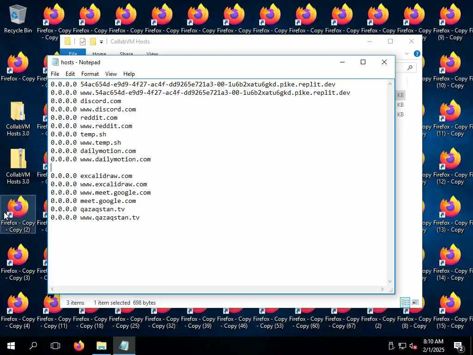Open Notepad Help menu
This screenshot has height=355, width=473.
click(129, 74)
